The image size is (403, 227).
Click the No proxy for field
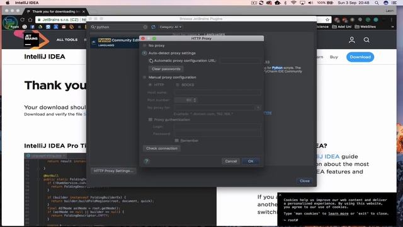tap(214, 108)
